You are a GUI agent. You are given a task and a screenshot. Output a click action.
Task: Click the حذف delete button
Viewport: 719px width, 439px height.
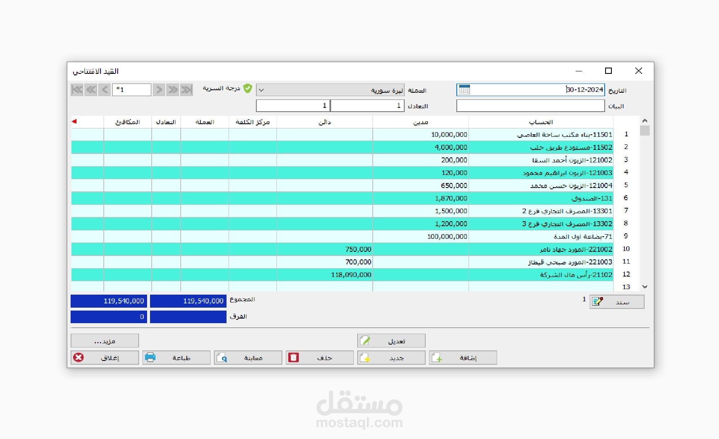click(x=320, y=358)
